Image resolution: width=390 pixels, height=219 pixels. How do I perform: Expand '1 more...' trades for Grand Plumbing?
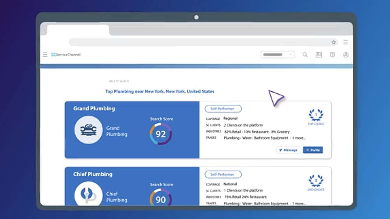coord(299,138)
